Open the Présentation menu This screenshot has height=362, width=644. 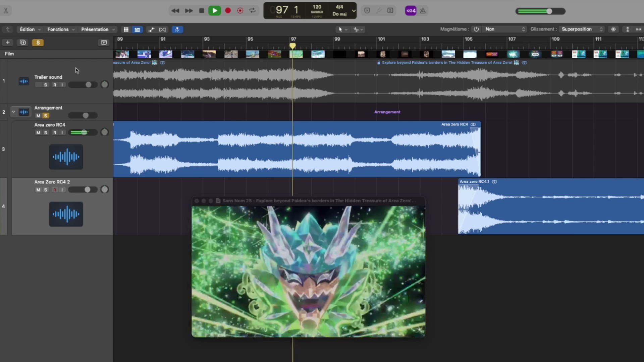pyautogui.click(x=98, y=29)
